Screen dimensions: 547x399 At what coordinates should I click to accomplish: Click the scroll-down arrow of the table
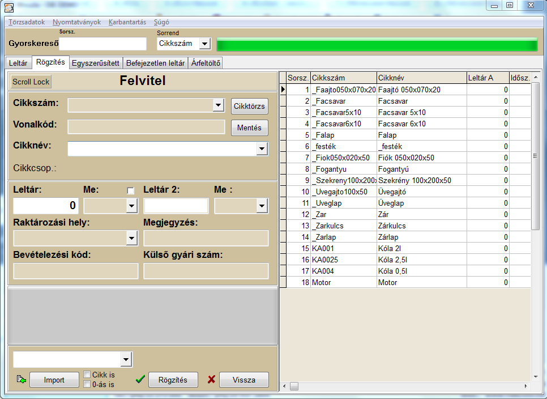pyautogui.click(x=536, y=377)
